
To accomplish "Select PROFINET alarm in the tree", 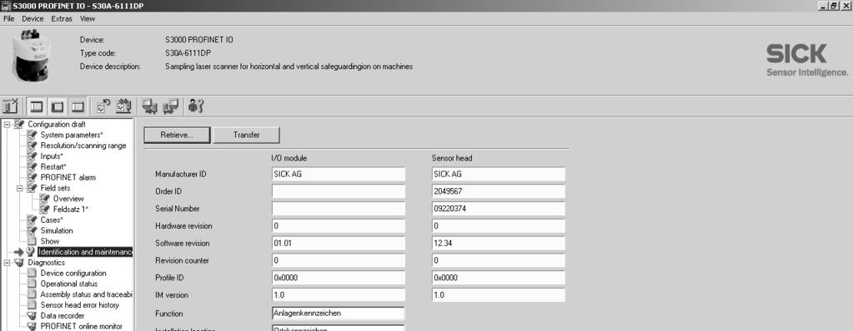I will point(68,177).
